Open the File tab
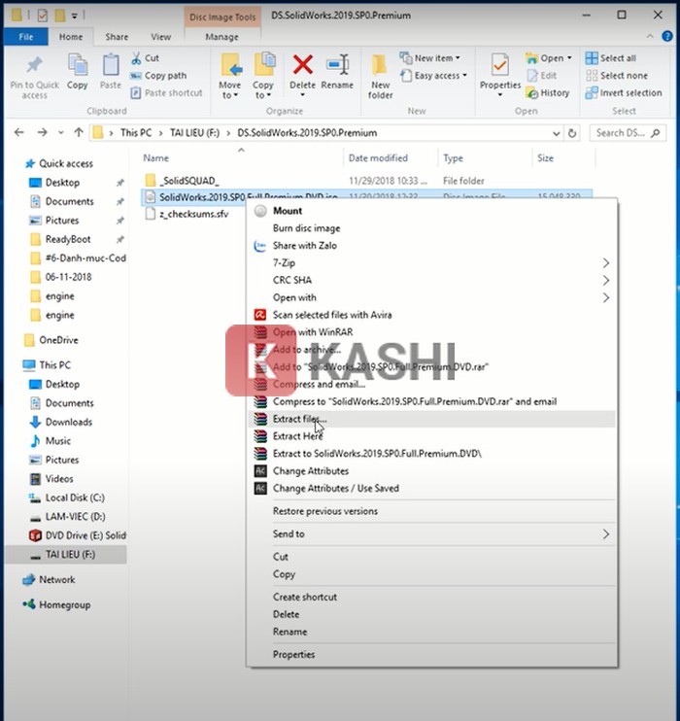 tap(26, 37)
